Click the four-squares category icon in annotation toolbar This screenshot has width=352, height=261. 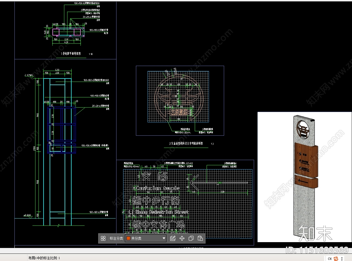point(103,238)
